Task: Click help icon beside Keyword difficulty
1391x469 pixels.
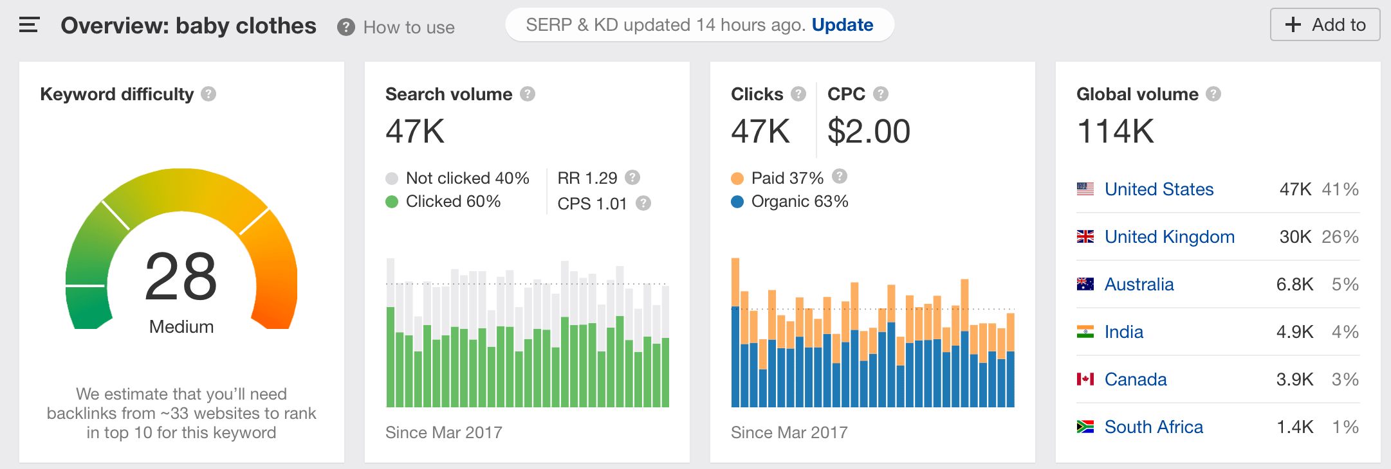Action: (x=208, y=94)
